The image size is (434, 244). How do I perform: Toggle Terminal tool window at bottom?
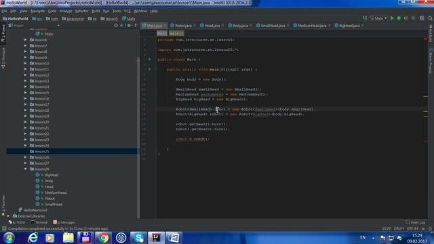[39, 222]
